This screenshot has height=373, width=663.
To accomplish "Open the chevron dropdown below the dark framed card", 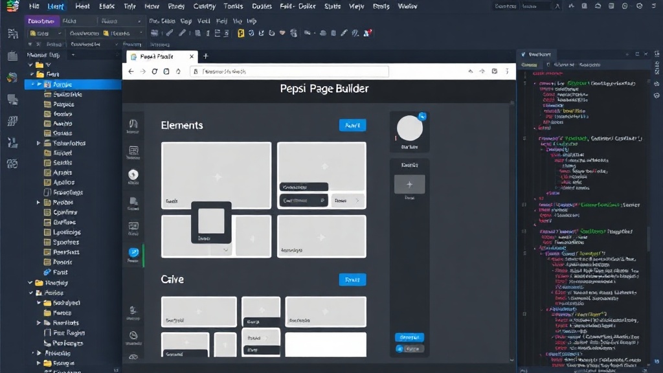I will pos(226,250).
